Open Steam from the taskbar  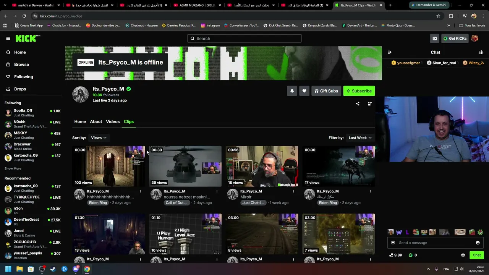(x=53, y=269)
